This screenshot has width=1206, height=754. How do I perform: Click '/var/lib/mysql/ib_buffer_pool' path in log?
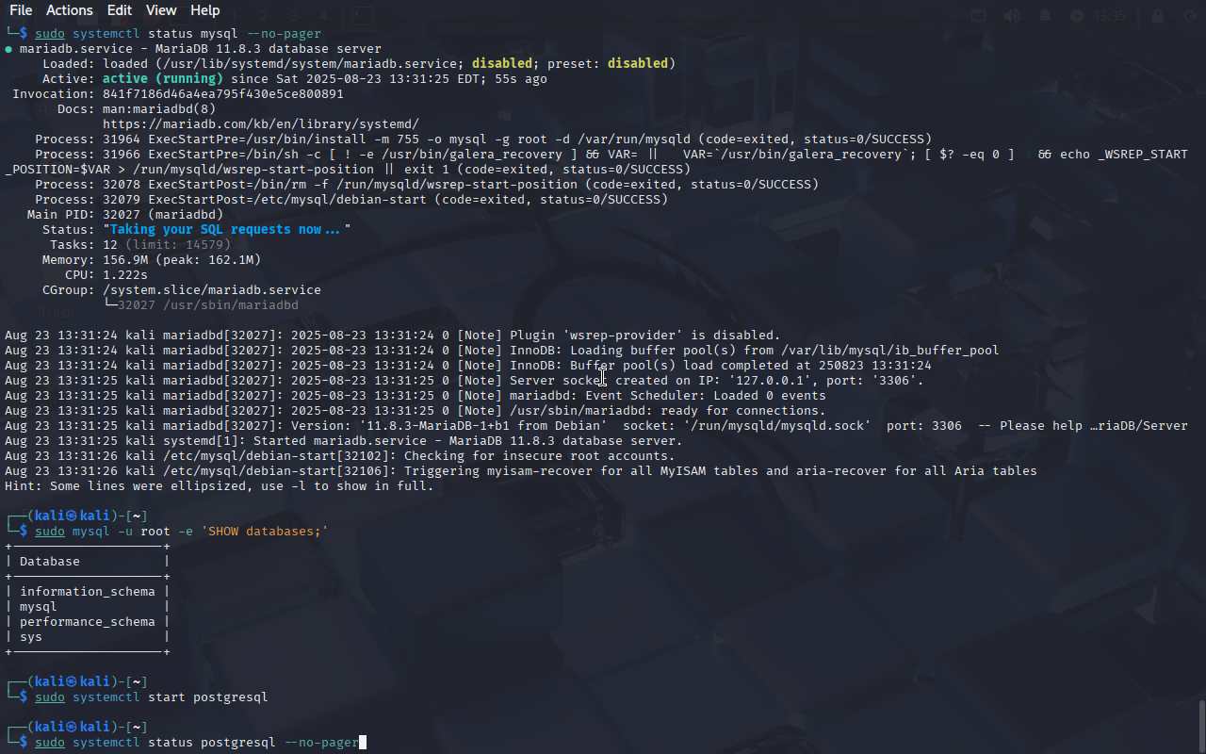890,351
